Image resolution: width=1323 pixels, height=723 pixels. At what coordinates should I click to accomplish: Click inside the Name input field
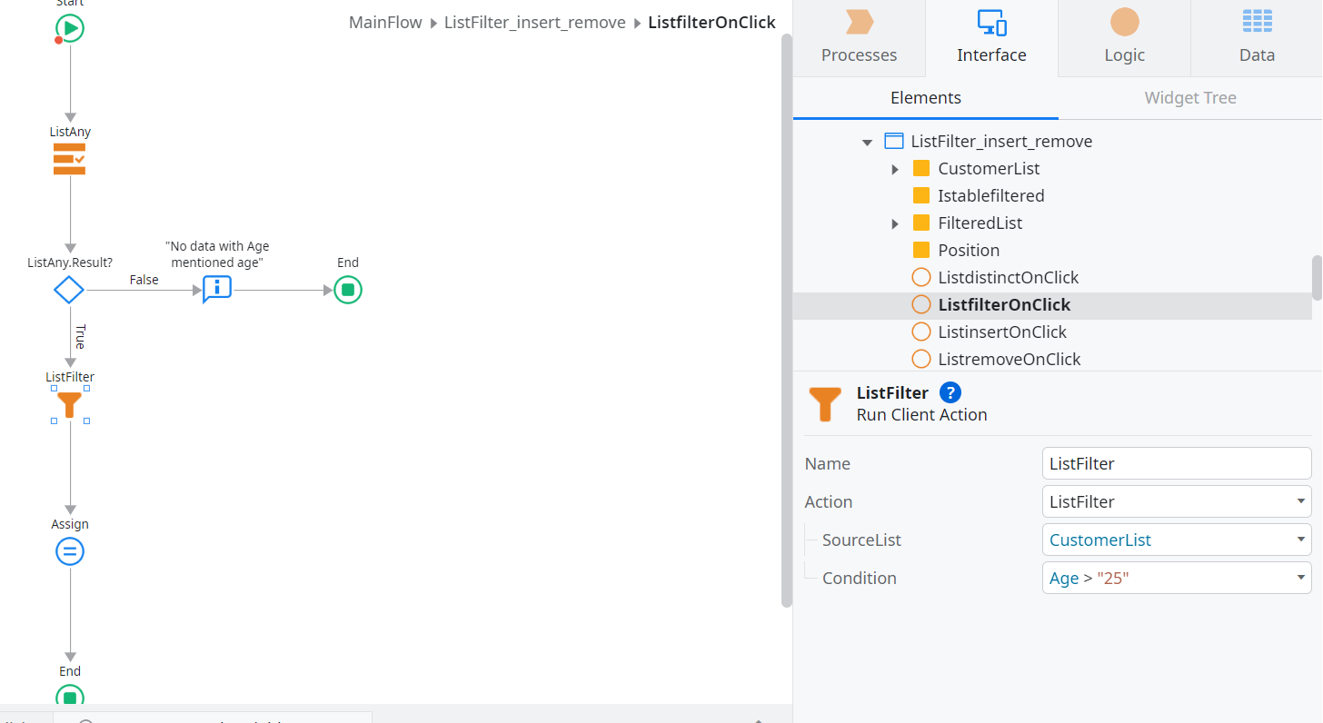[x=1176, y=463]
